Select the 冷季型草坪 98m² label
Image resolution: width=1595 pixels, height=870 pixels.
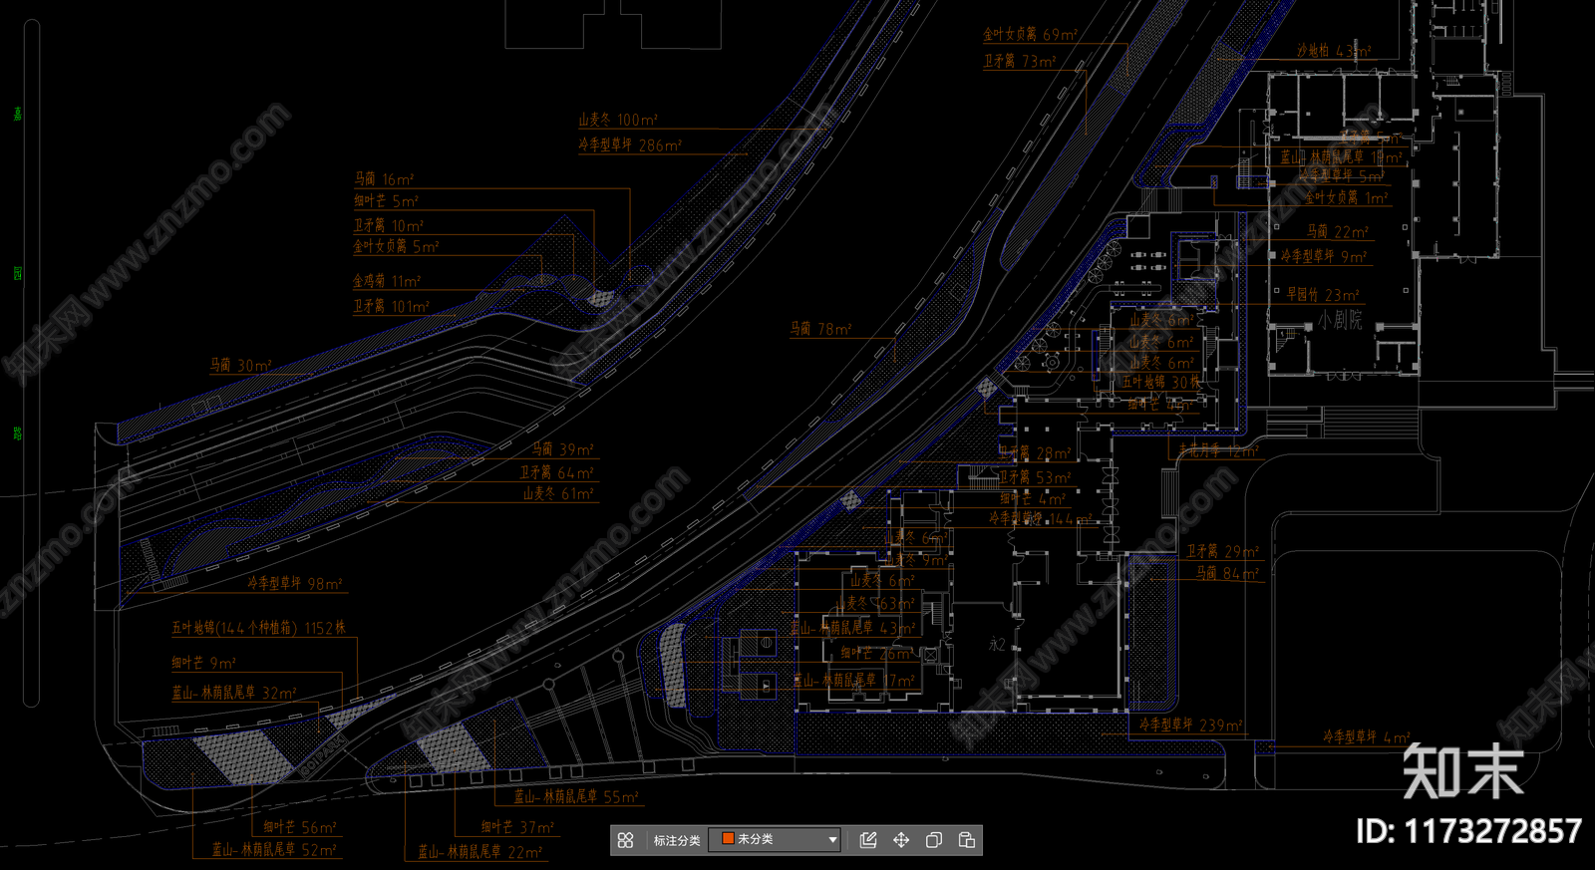click(295, 584)
